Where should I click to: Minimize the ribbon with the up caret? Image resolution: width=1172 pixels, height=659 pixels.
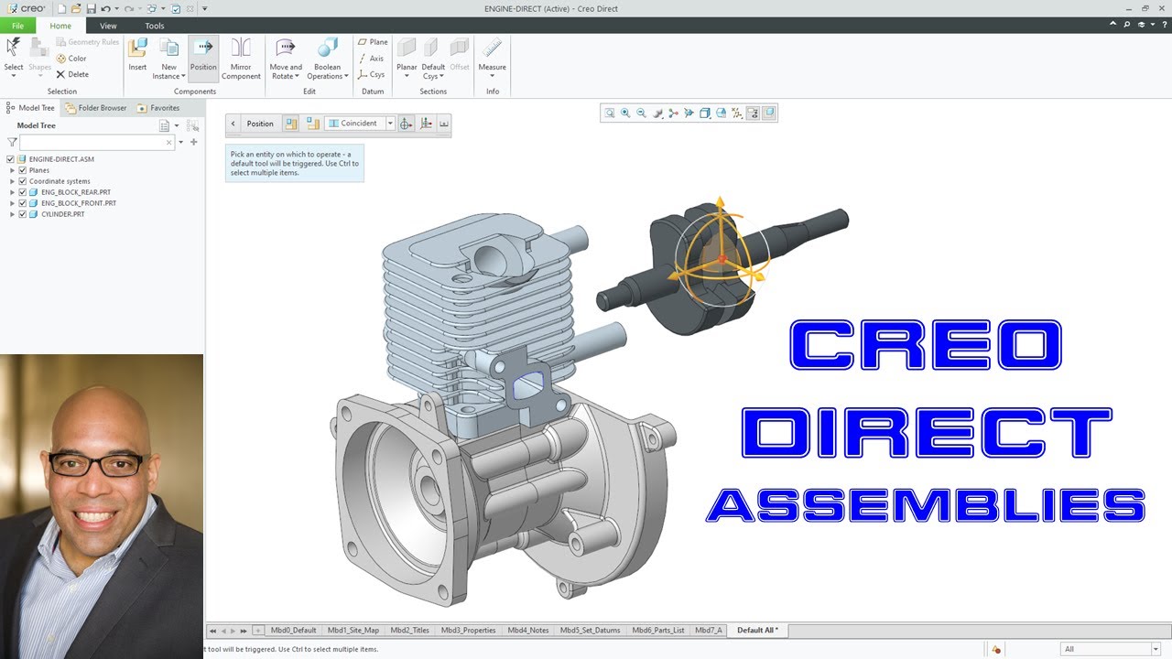(1113, 25)
